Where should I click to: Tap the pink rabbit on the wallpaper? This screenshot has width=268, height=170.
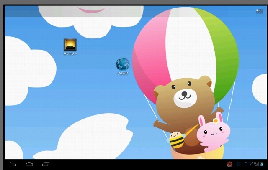coord(213,133)
